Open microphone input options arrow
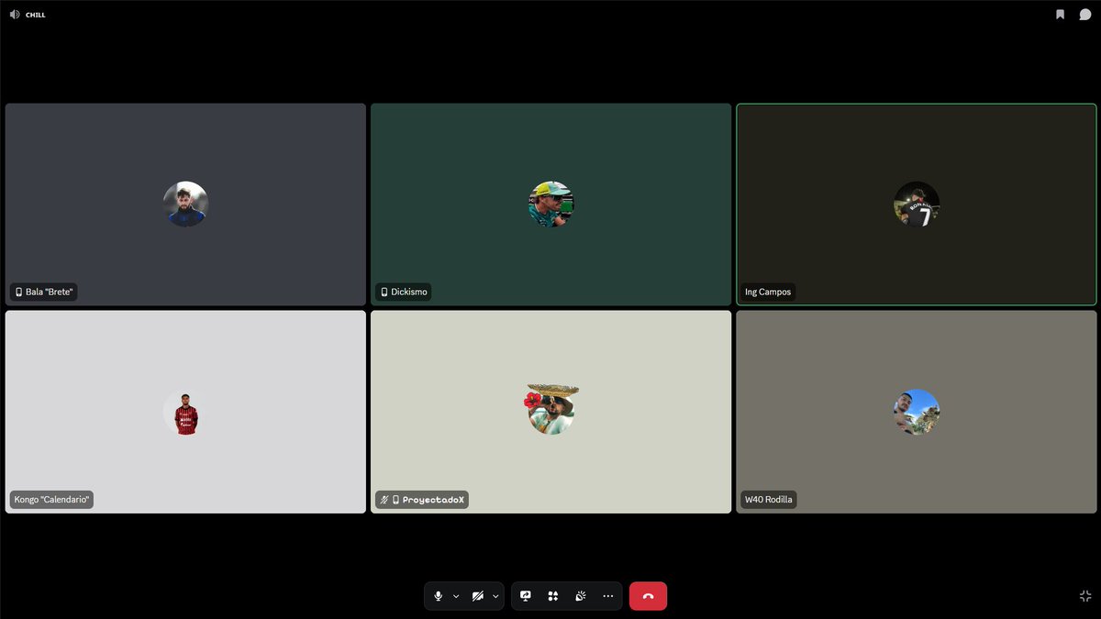1101x619 pixels. tap(456, 596)
